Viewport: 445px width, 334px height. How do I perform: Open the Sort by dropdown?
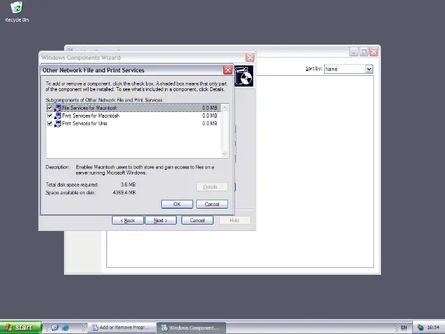click(369, 69)
